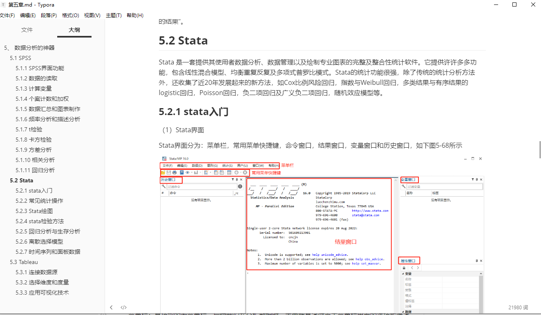The height and width of the screenshot is (315, 541).
Task: Open the 文件(F) menu
Action: [7, 16]
